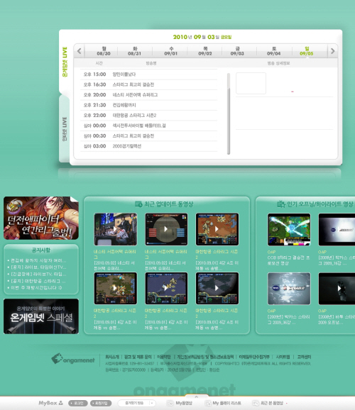Open the 온게임넷 LIVE vertical tab
Image resolution: width=355 pixels, height=410 pixels.
pos(65,62)
